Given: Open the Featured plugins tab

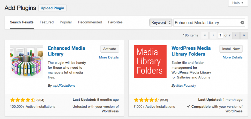Looking at the screenshot, I should [46, 22].
